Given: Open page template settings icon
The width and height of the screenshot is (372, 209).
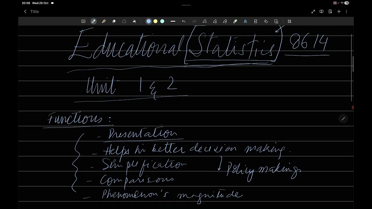Looking at the screenshot, I should point(330,12).
